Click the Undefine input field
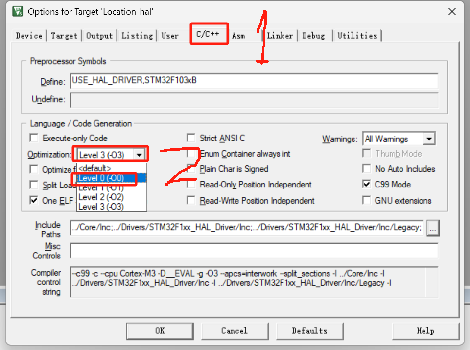470x350 pixels. (x=254, y=100)
